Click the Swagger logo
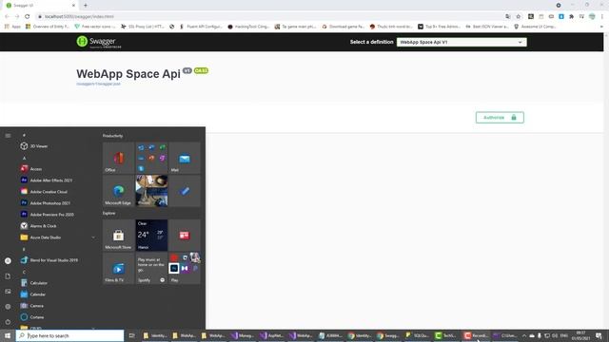 99,42
